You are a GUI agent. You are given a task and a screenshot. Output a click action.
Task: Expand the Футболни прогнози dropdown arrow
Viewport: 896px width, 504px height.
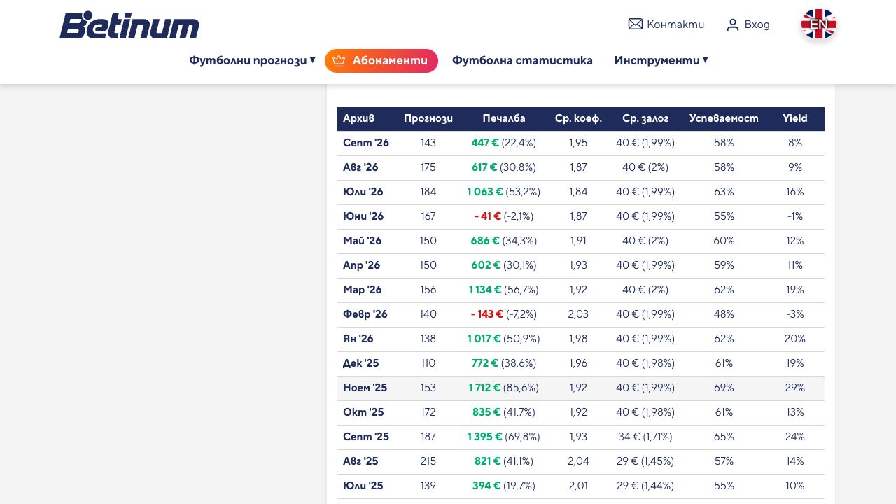[313, 60]
